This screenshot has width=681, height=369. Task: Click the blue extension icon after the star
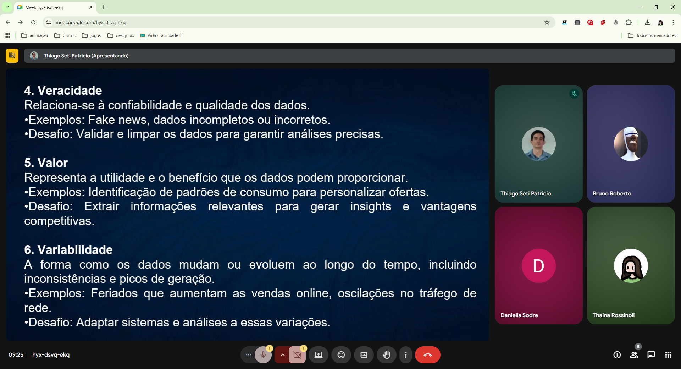coord(565,22)
